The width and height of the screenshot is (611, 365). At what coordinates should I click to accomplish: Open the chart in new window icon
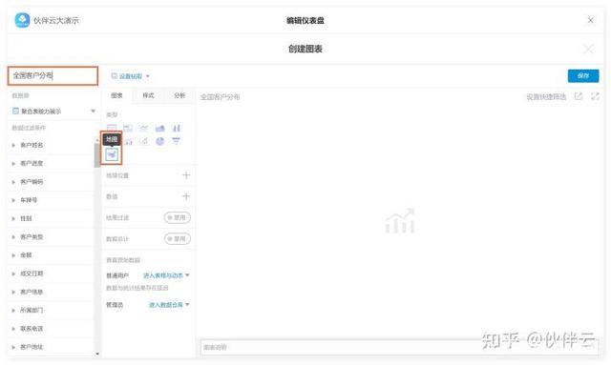[579, 96]
